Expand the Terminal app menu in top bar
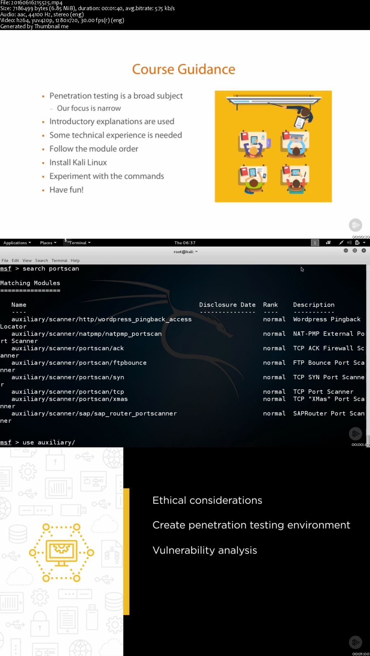This screenshot has width=370, height=656. click(x=78, y=243)
